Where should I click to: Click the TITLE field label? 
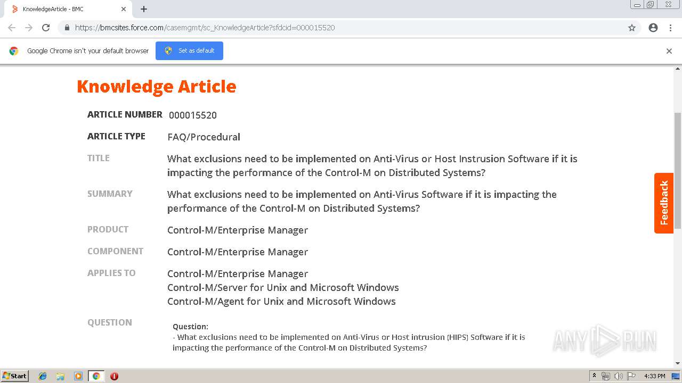tap(99, 158)
